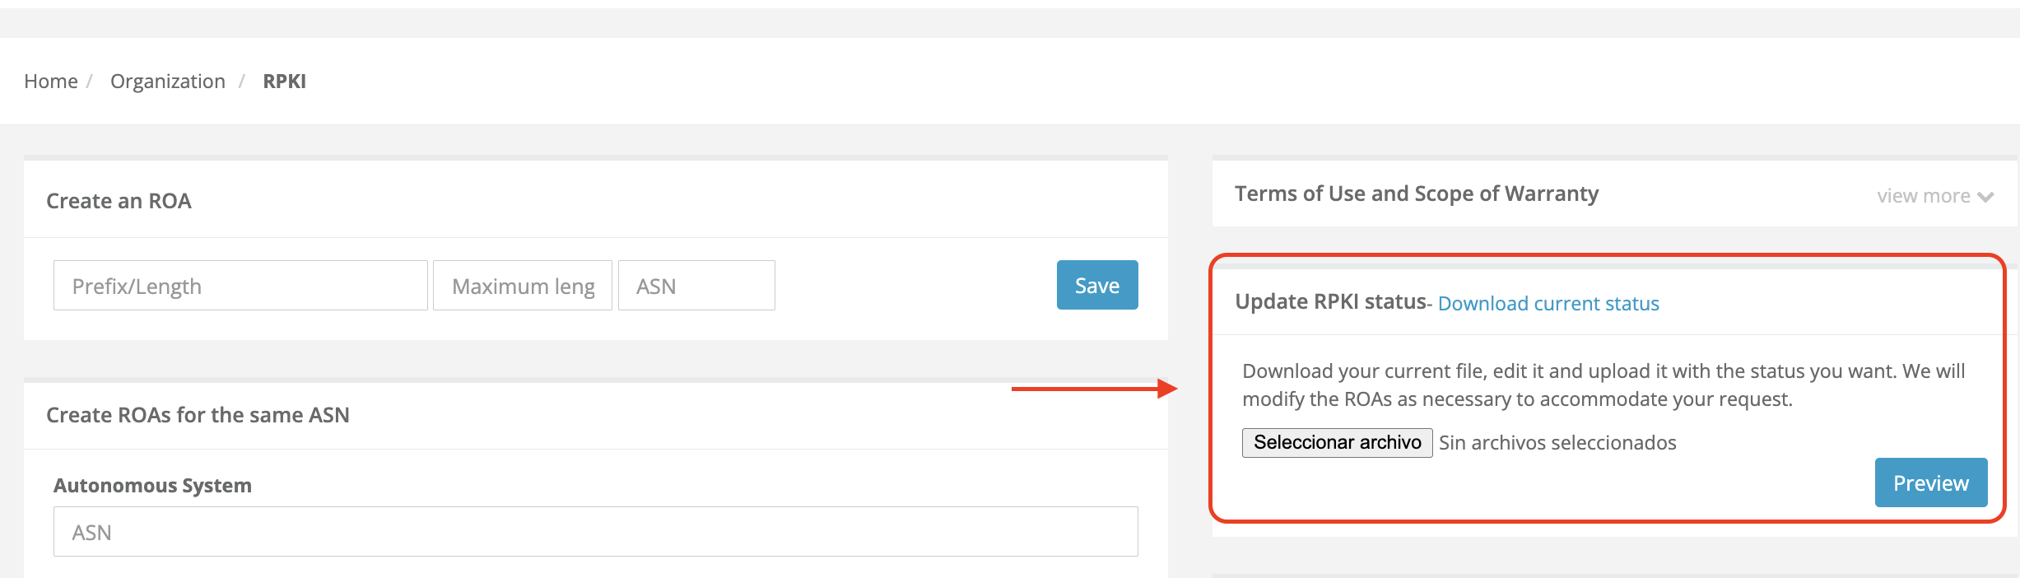Focus the Prefix/Length input field

click(240, 286)
